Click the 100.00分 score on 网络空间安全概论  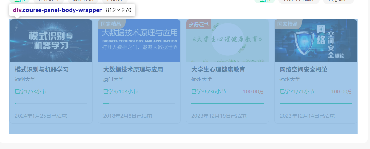pyautogui.click(x=342, y=91)
